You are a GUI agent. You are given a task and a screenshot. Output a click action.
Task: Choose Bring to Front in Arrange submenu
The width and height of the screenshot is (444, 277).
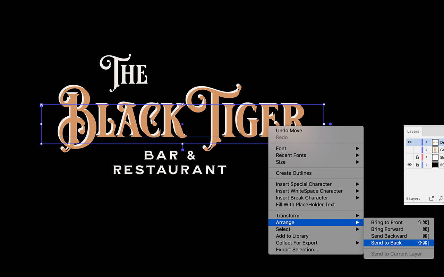[x=399, y=222]
